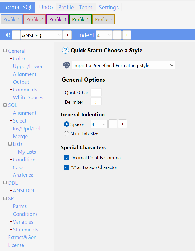Click the color palette style icon
The width and height of the screenshot is (195, 251).
[x=66, y=65]
